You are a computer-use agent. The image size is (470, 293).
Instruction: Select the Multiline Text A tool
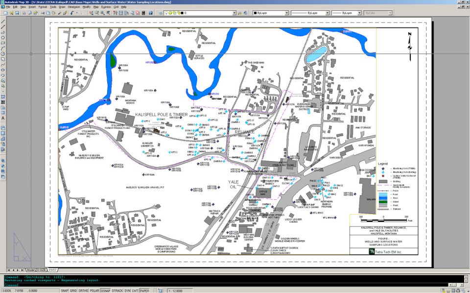[3, 118]
